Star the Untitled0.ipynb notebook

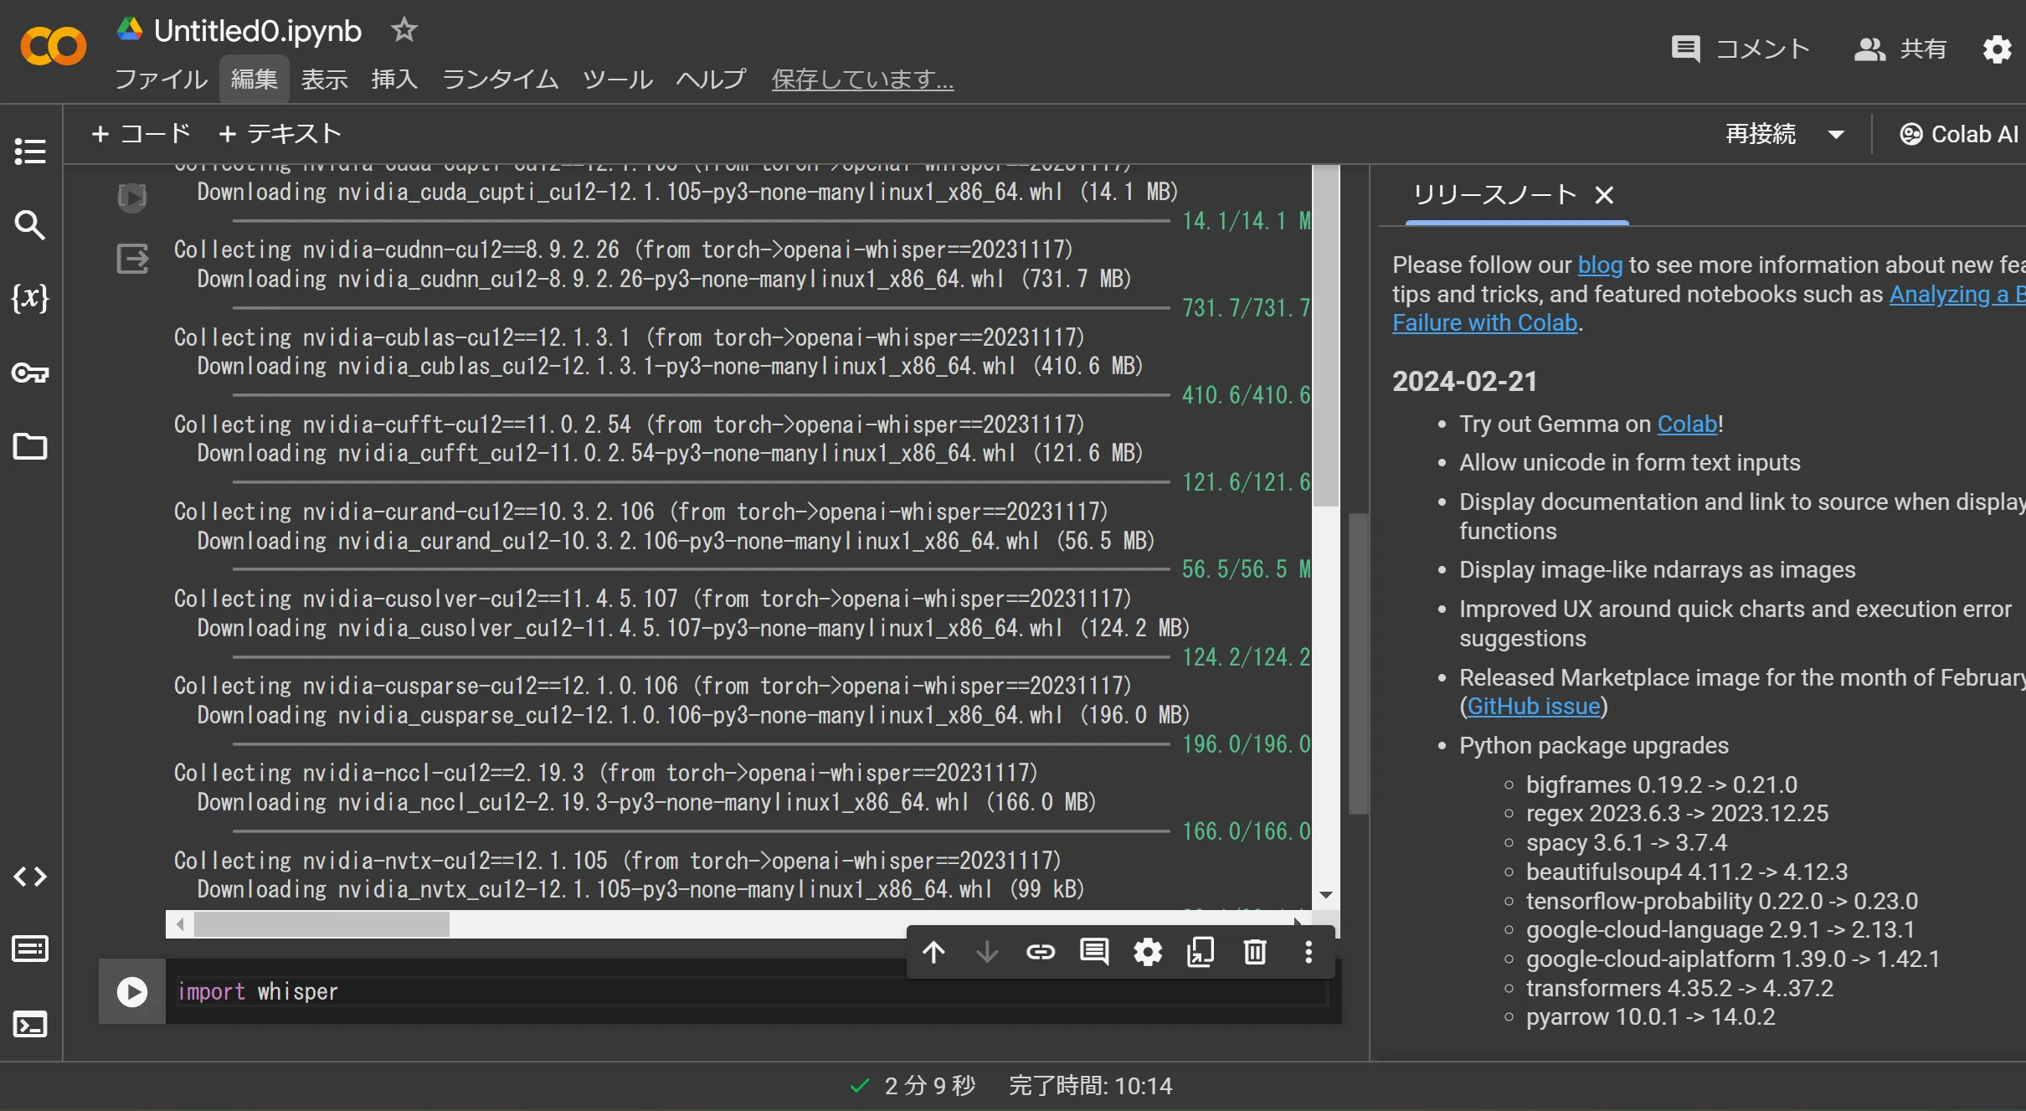(x=404, y=29)
